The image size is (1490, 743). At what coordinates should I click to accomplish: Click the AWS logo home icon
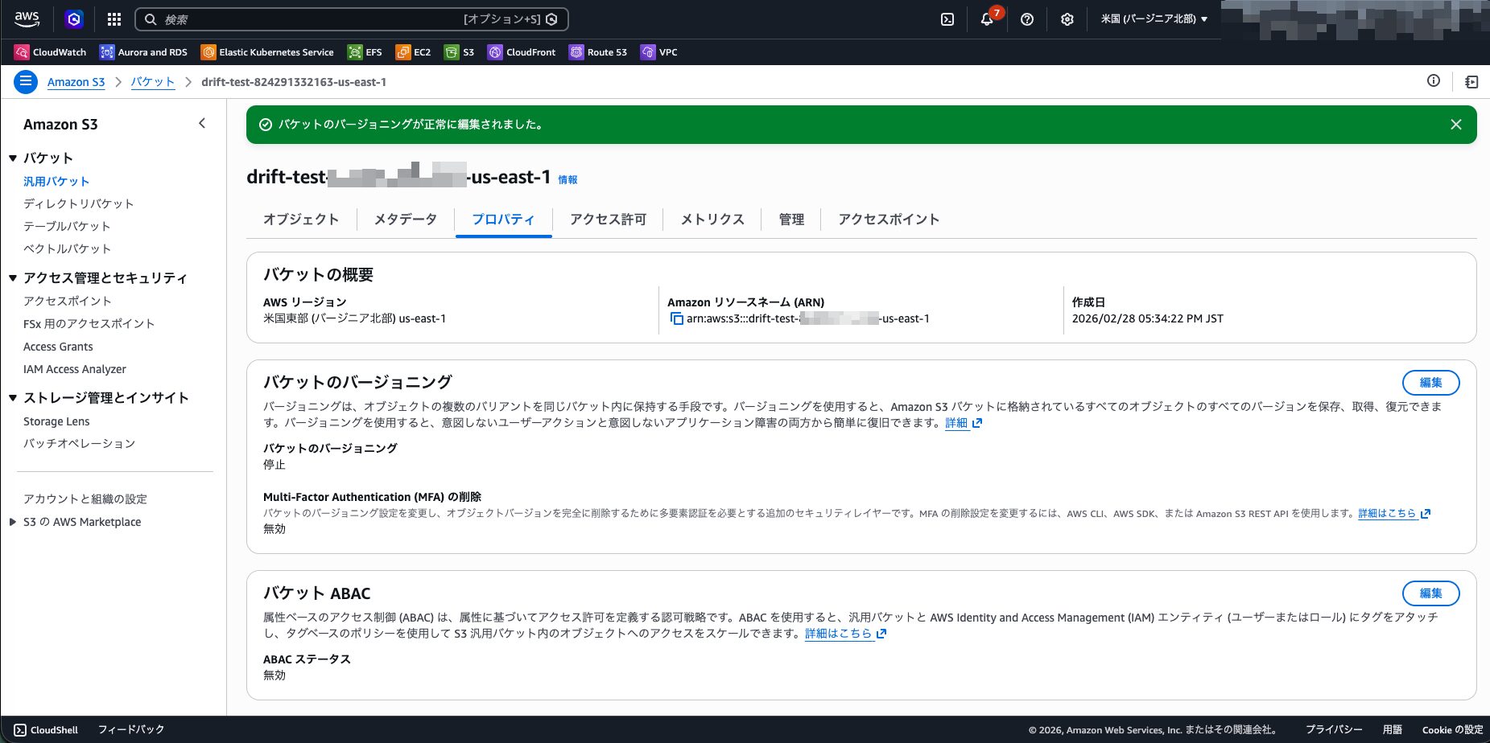point(27,19)
